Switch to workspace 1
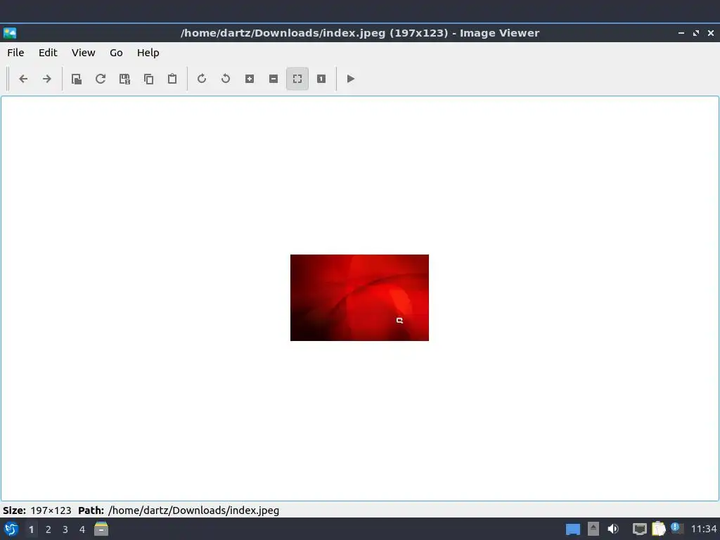The width and height of the screenshot is (720, 540). (31, 529)
